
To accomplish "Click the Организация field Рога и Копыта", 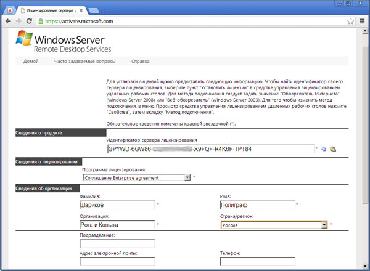I will (117, 225).
